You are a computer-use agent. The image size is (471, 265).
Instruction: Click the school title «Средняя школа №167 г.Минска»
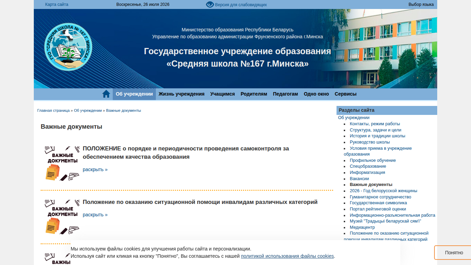point(238,64)
